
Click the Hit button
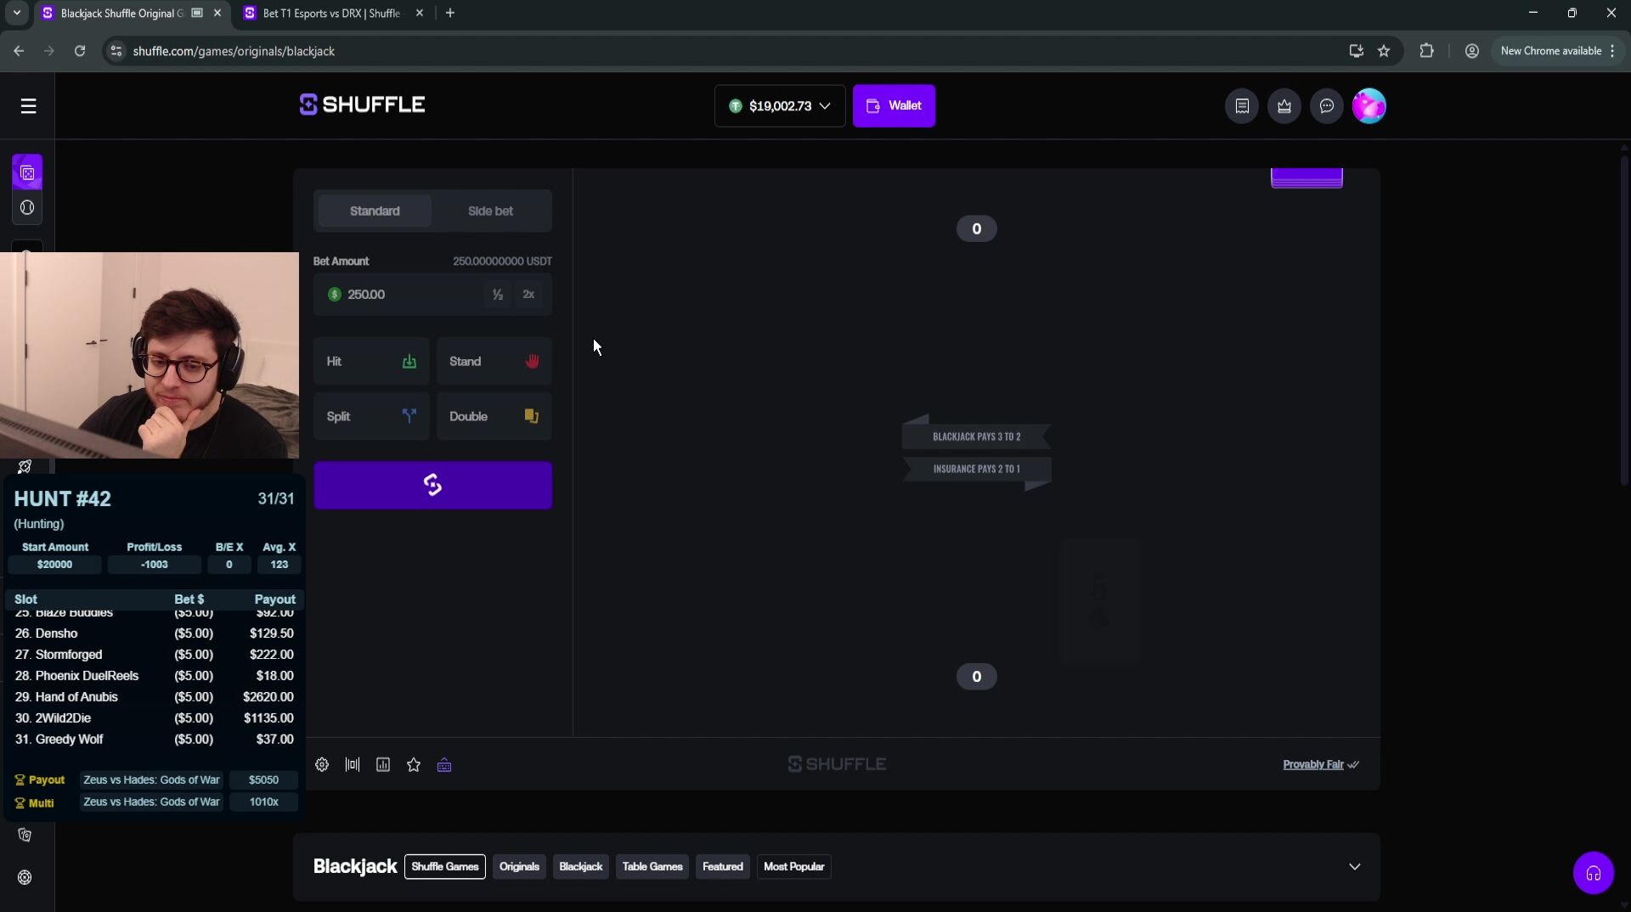(371, 362)
